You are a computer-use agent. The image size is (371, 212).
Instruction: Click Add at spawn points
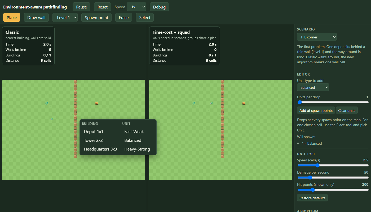(316, 111)
